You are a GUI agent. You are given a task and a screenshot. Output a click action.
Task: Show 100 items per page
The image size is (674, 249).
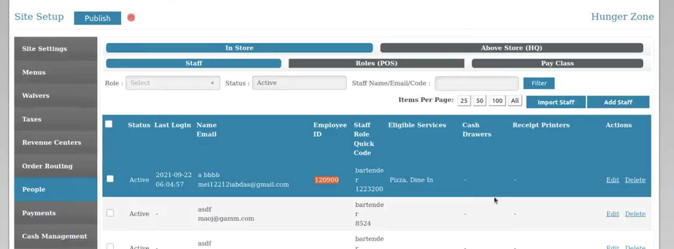pos(497,101)
